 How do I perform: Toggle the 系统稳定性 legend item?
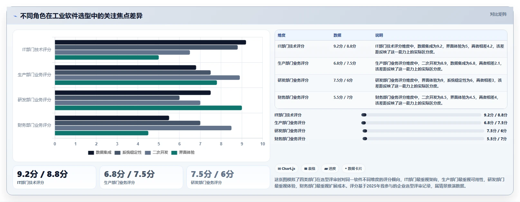tap(128, 152)
